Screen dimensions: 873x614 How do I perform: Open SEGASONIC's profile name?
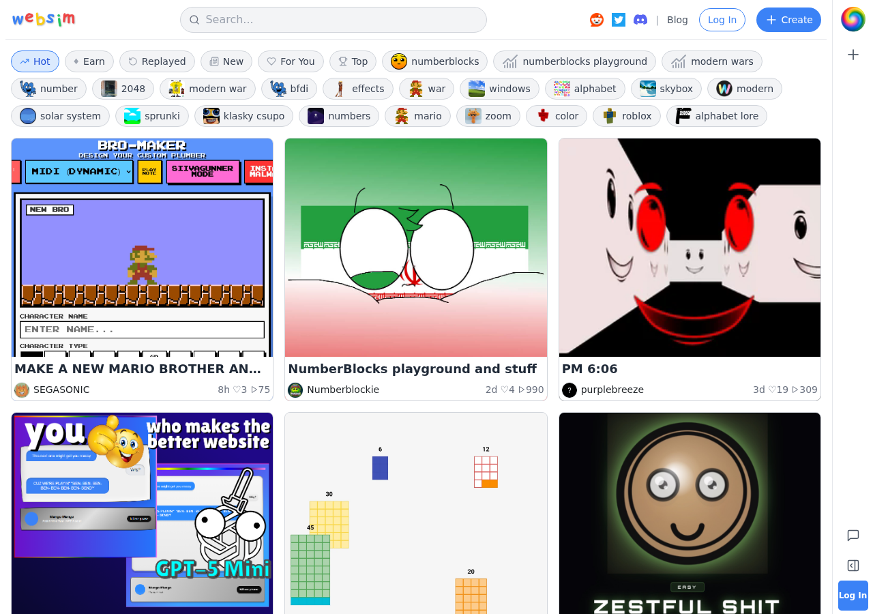[x=61, y=390]
